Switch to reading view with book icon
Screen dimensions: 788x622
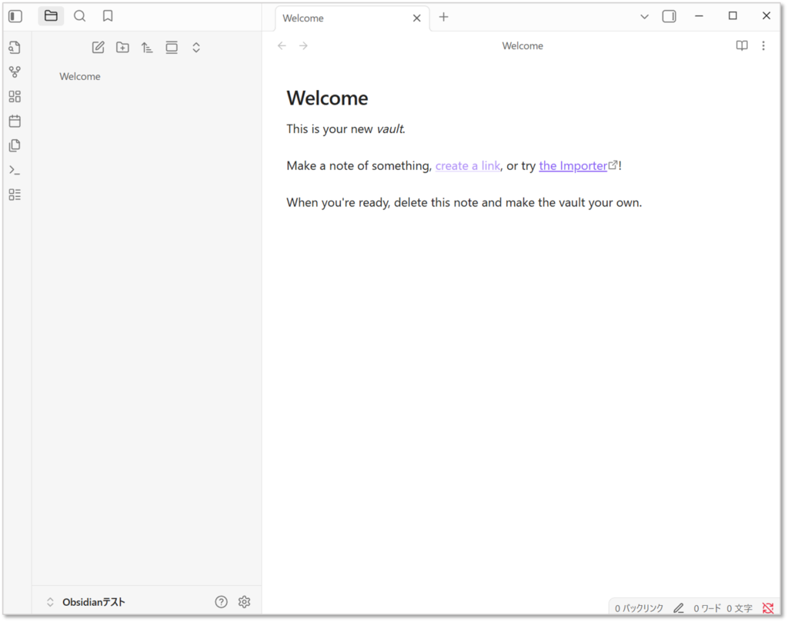pos(741,46)
